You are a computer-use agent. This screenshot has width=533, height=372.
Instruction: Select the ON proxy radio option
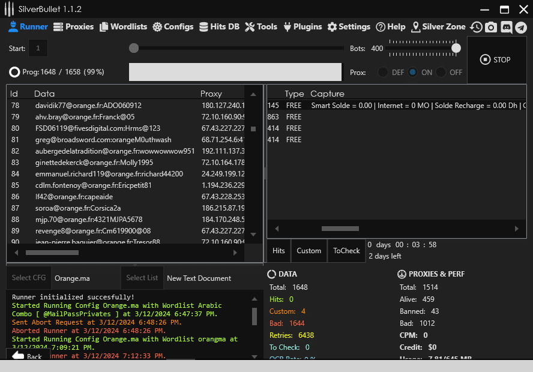(x=413, y=72)
